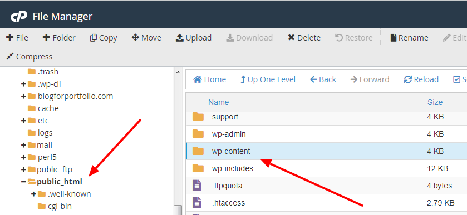This screenshot has height=215, width=467.
Task: Open public_html in the folder tree
Action: [x=59, y=182]
